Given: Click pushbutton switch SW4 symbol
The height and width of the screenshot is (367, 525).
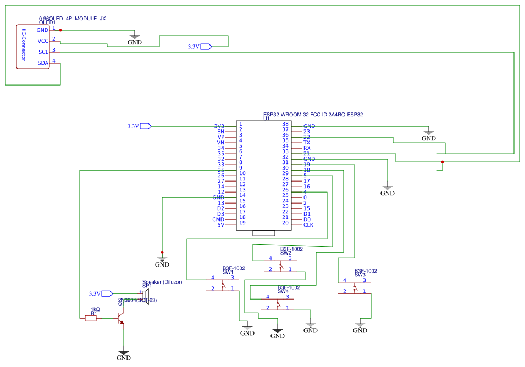Looking at the screenshot, I should (x=278, y=303).
